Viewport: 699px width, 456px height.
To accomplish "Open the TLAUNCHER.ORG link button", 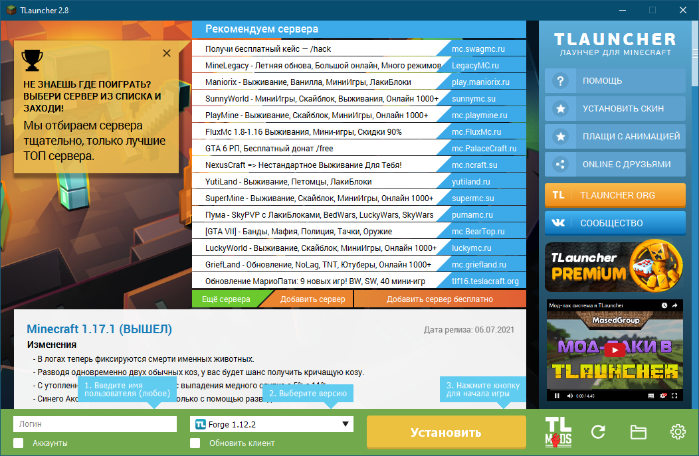I will point(615,195).
